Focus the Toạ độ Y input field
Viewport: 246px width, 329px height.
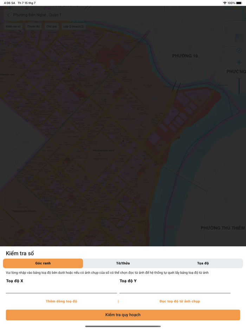coord(175,289)
